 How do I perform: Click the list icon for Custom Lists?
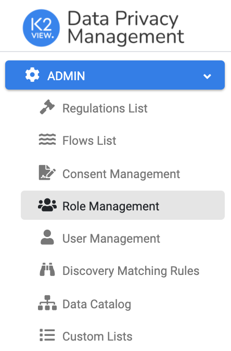tap(47, 335)
